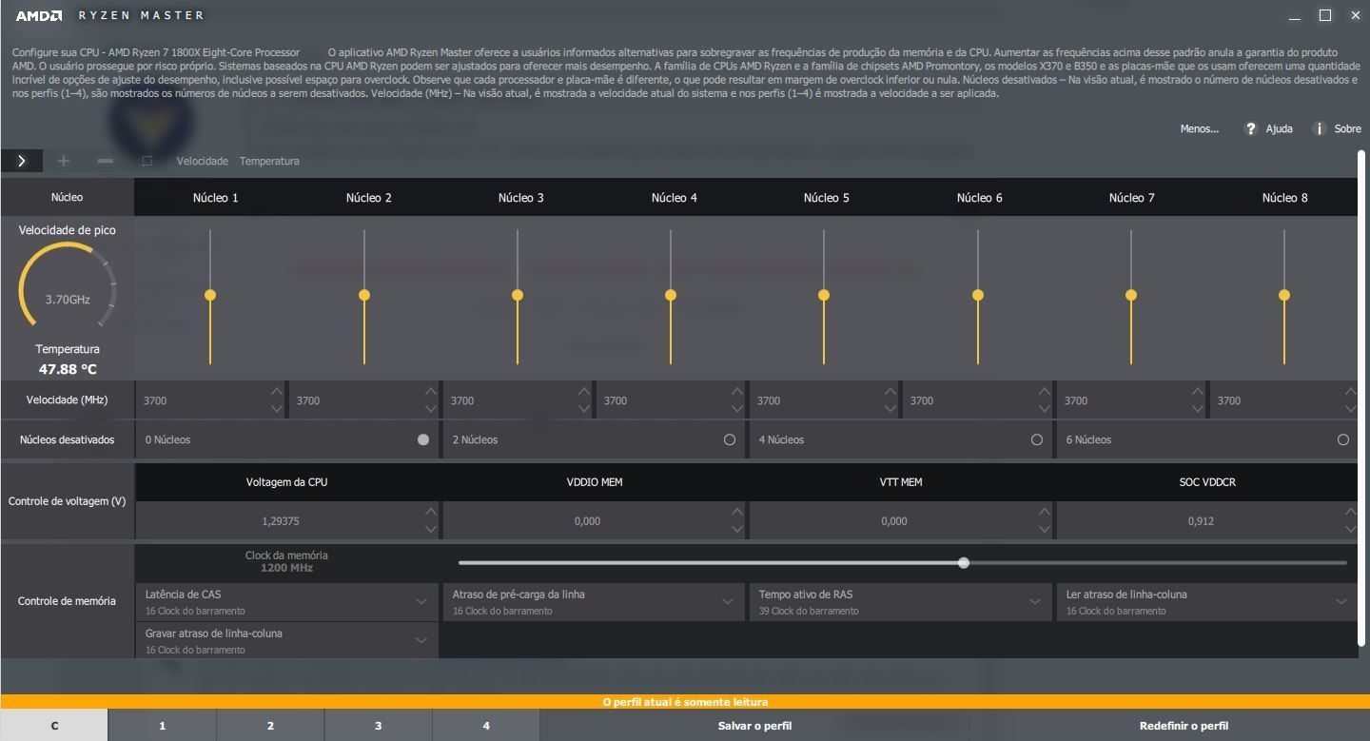Screen dimensions: 1370x741
Task: Click the Temperatura 47.88 °C reading
Action: point(68,369)
